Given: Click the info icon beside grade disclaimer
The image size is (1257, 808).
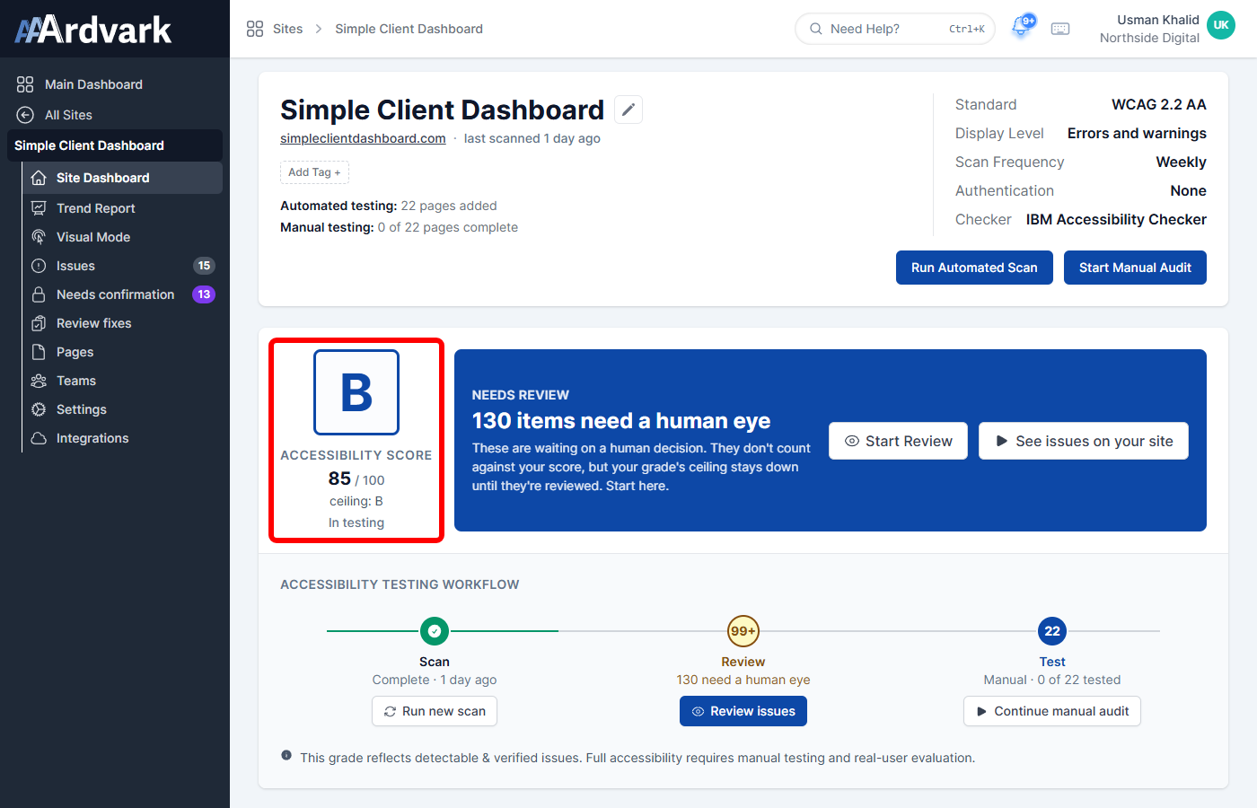Looking at the screenshot, I should [286, 756].
